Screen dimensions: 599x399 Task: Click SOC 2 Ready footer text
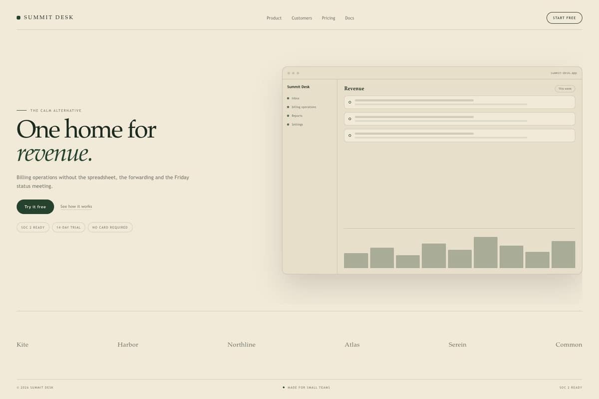(571, 388)
